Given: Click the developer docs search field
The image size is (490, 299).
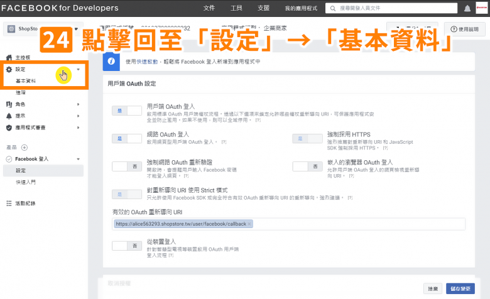Looking at the screenshot, I should (391, 8).
